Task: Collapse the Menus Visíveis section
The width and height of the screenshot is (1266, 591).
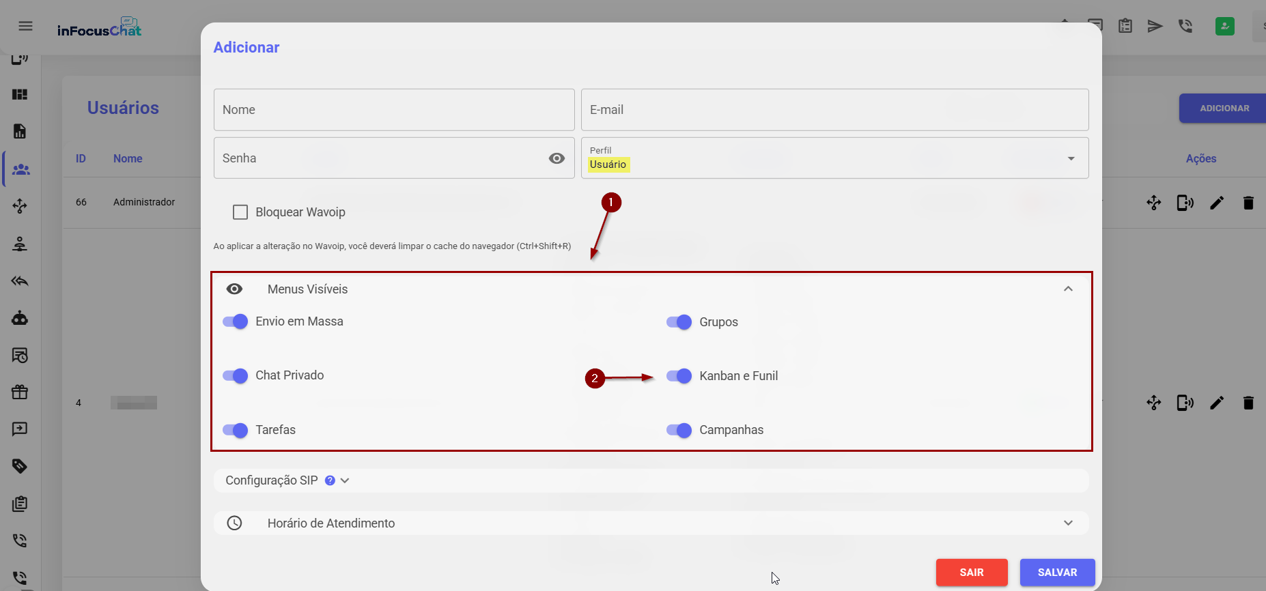Action: coord(1068,289)
